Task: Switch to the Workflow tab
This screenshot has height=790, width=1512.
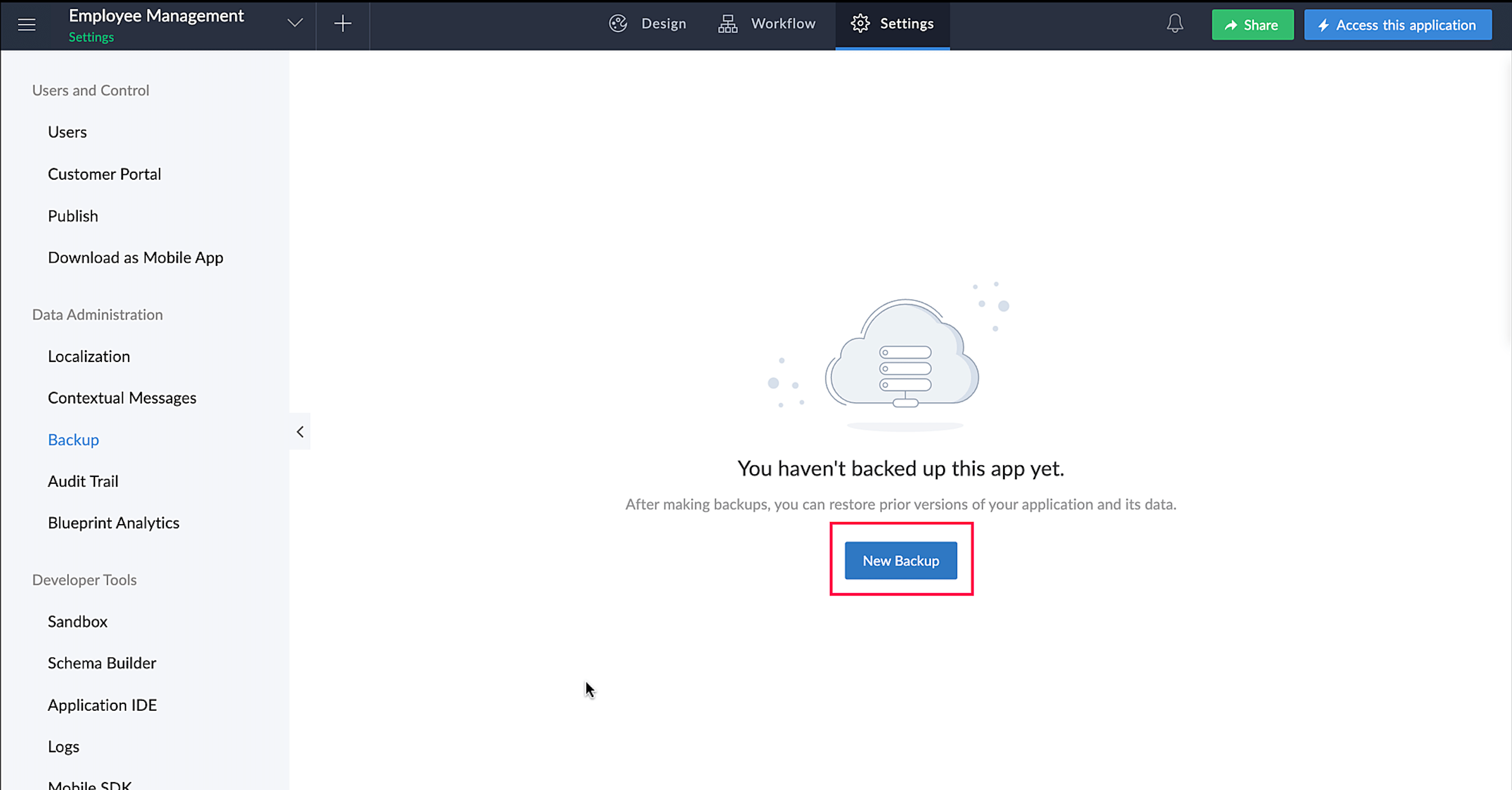Action: pyautogui.click(x=783, y=24)
